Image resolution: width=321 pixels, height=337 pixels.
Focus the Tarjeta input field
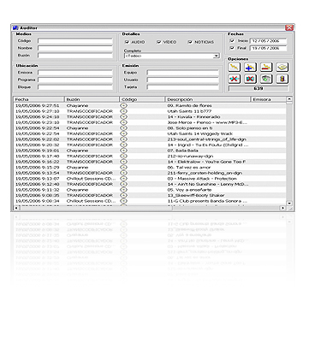point(183,87)
